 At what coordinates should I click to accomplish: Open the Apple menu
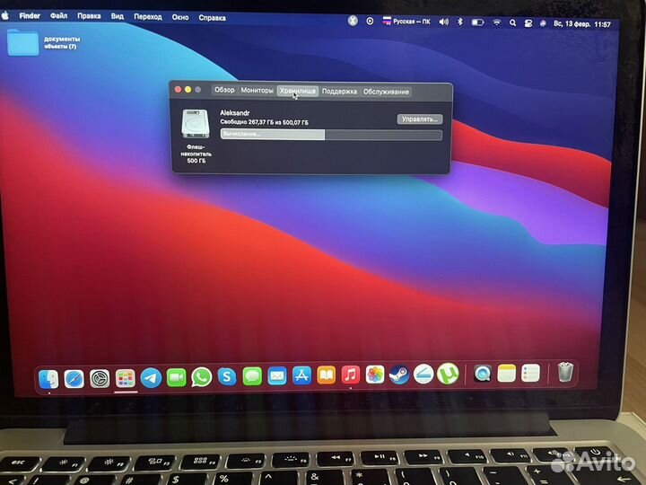pos(5,15)
